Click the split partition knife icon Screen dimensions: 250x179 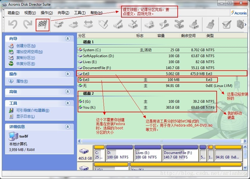tap(164, 24)
